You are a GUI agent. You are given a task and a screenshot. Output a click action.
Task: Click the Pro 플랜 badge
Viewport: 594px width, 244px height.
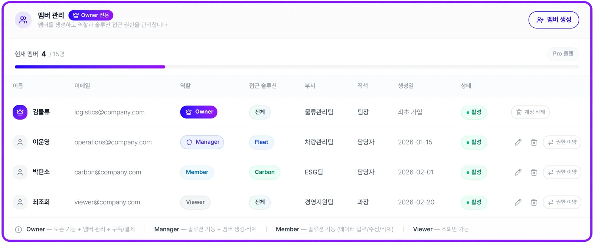coord(563,54)
